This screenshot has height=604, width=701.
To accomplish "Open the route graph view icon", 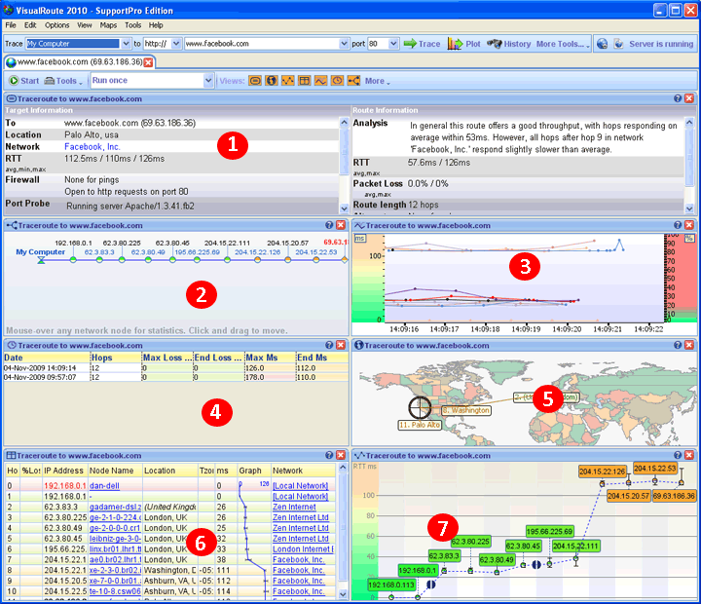I will [x=288, y=81].
